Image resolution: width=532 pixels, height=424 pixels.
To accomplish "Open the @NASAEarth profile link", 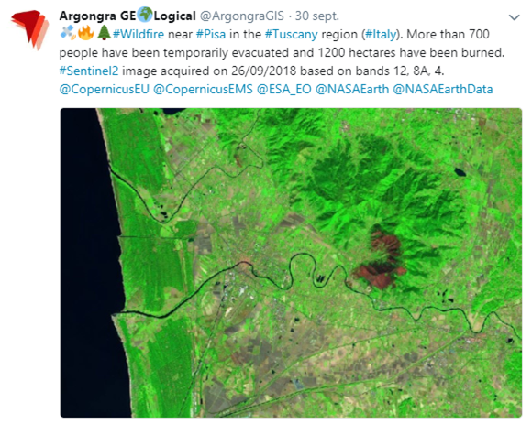I will pos(352,89).
